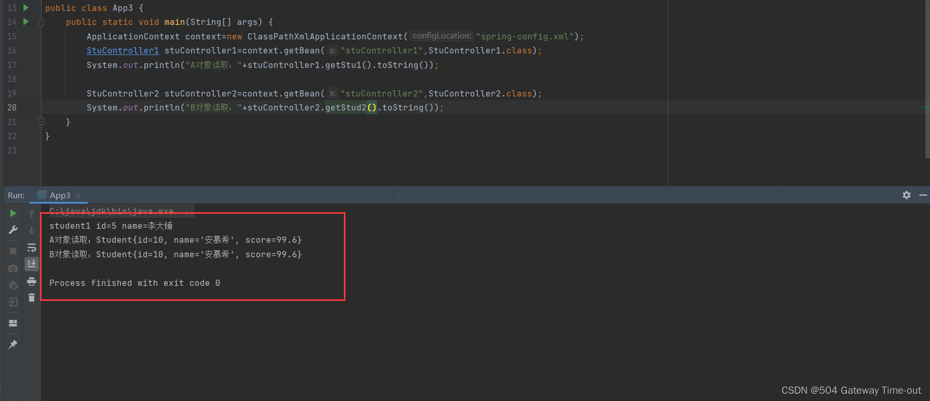Click 'student1 id=5 name=李大锤' console line
Viewport: 930px width, 401px height.
tap(111, 226)
